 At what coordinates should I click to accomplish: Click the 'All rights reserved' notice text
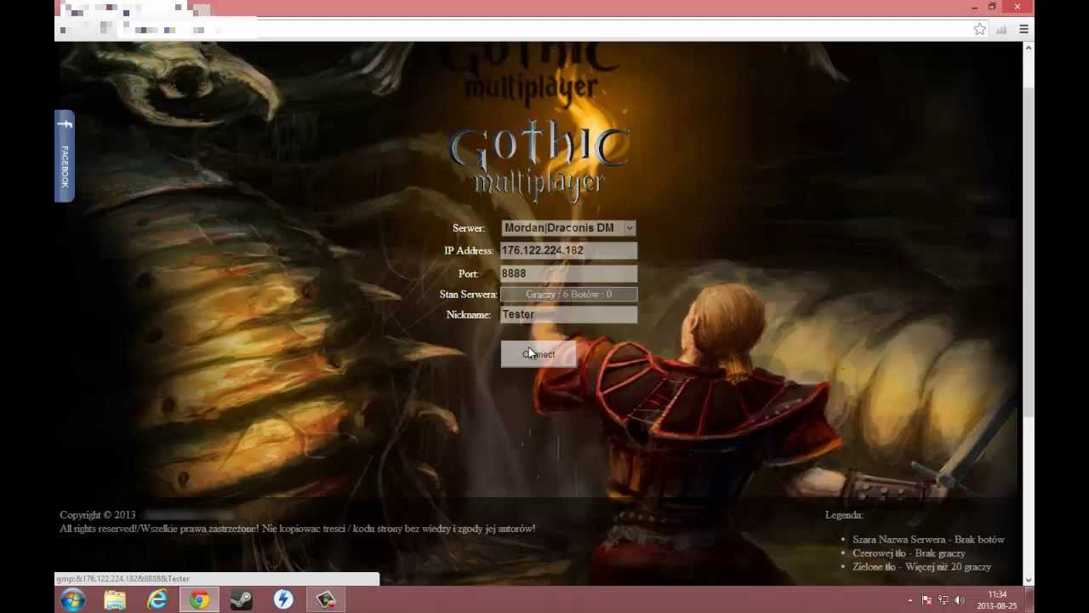click(x=298, y=529)
